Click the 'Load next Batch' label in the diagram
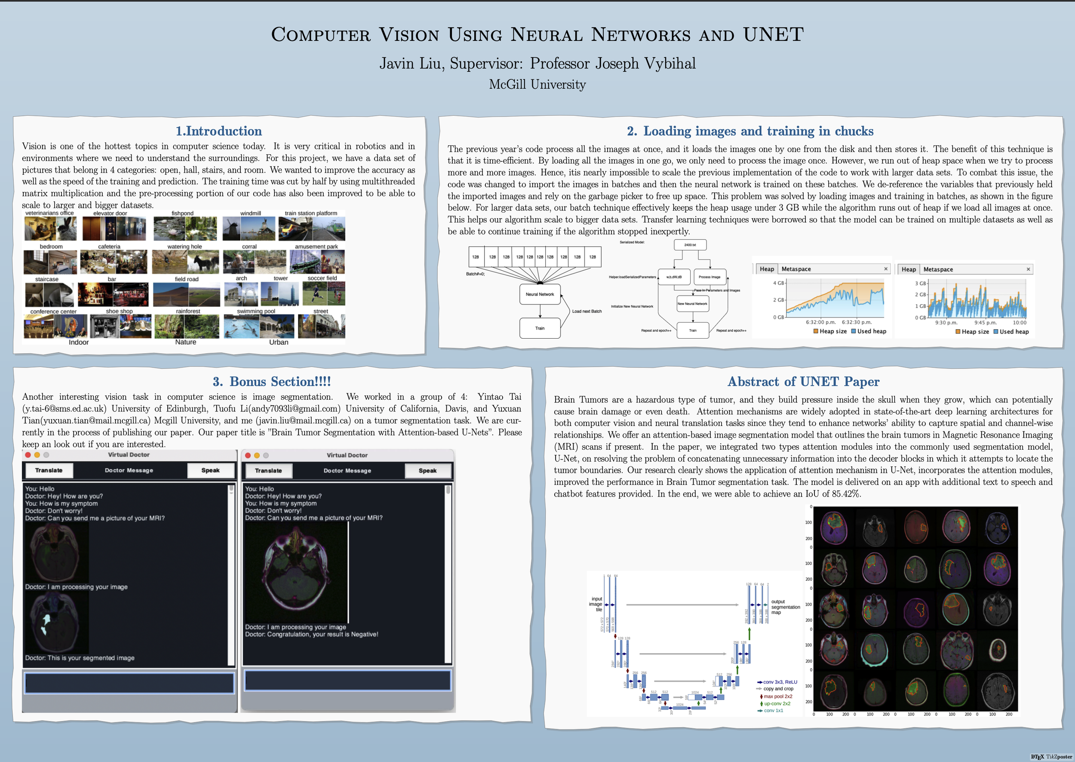The width and height of the screenshot is (1075, 762). [x=587, y=311]
